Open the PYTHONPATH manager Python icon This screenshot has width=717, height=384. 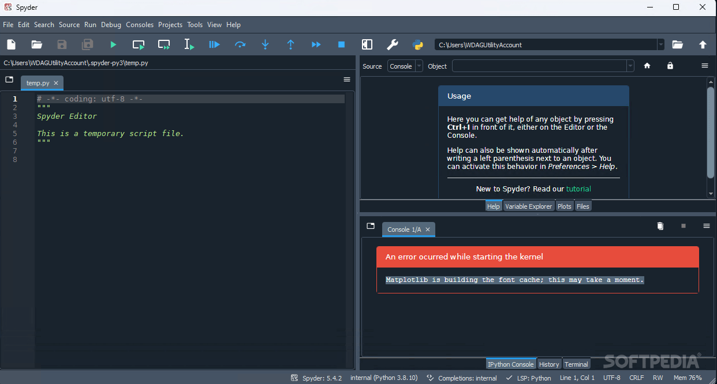pyautogui.click(x=418, y=44)
